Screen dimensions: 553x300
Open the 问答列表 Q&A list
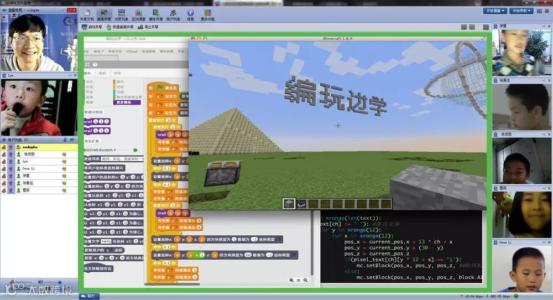[x=121, y=15]
